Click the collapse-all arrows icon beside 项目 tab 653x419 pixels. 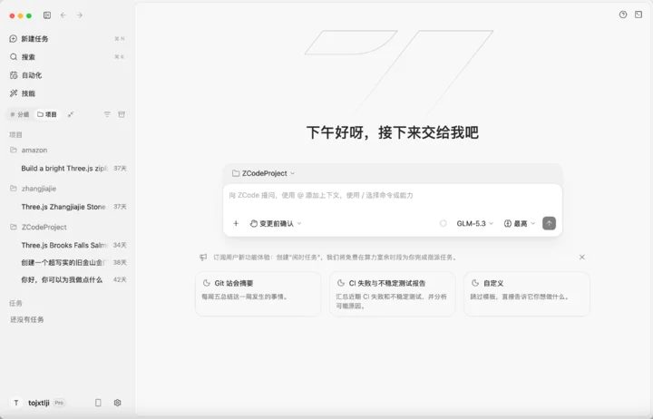(x=71, y=114)
